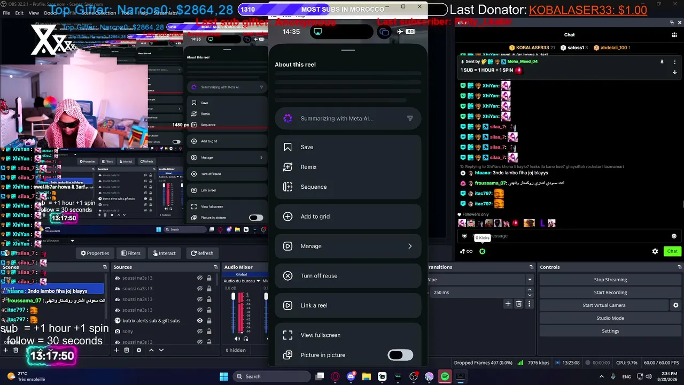Screen dimensions: 684x385
Task: Undock the Sources panel
Action: pos(216,267)
